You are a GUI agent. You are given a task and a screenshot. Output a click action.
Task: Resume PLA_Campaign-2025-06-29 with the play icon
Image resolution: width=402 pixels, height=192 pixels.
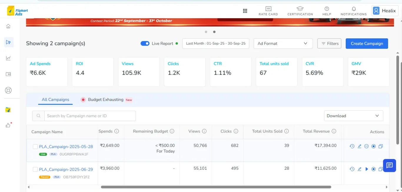(x=367, y=169)
